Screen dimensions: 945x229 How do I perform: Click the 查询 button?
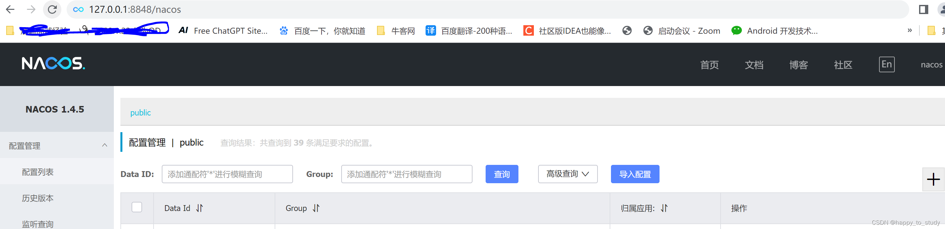pos(501,174)
